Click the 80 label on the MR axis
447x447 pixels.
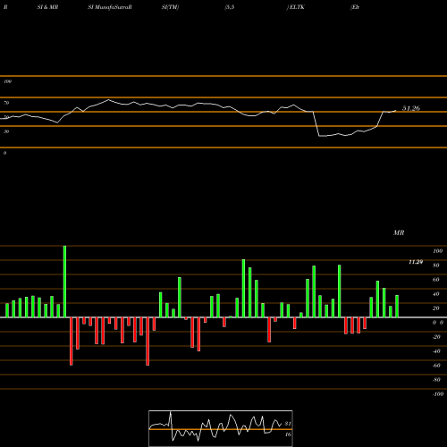tap(436, 266)
